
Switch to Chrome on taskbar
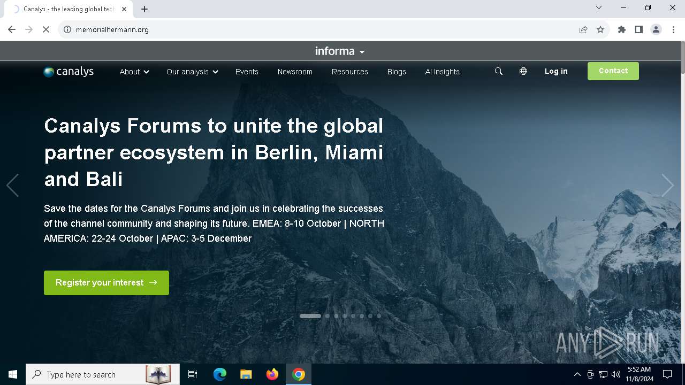tap(299, 374)
